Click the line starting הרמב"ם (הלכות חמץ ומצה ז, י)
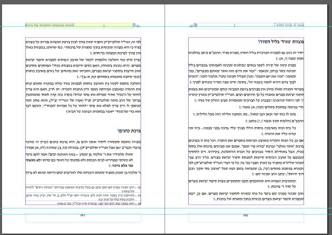Screen dimensions: 332x235 pos(275,121)
